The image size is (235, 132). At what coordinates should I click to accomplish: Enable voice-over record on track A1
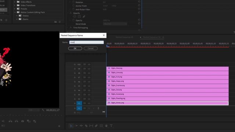(98, 108)
